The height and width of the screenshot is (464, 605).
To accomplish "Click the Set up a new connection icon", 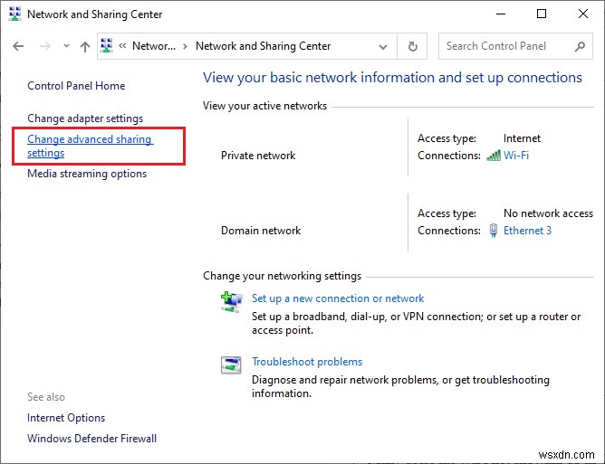I will click(231, 300).
